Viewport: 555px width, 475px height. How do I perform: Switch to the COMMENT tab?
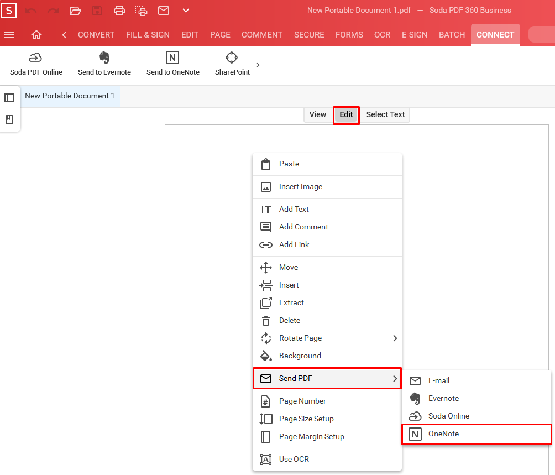262,35
